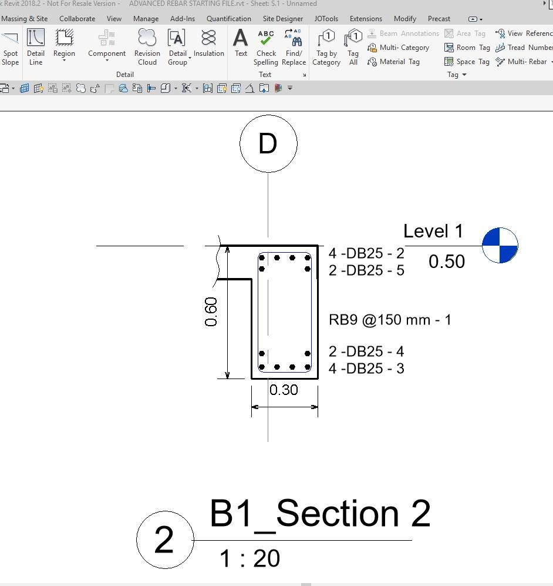Click the blue grid icon in quick toolbar
The width and height of the screenshot is (553, 586).
click(x=25, y=89)
